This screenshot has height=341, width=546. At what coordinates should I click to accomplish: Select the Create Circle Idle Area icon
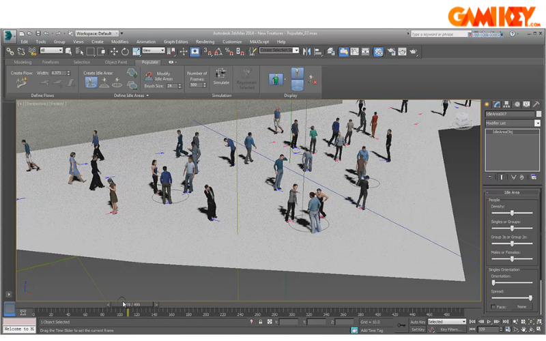click(117, 83)
